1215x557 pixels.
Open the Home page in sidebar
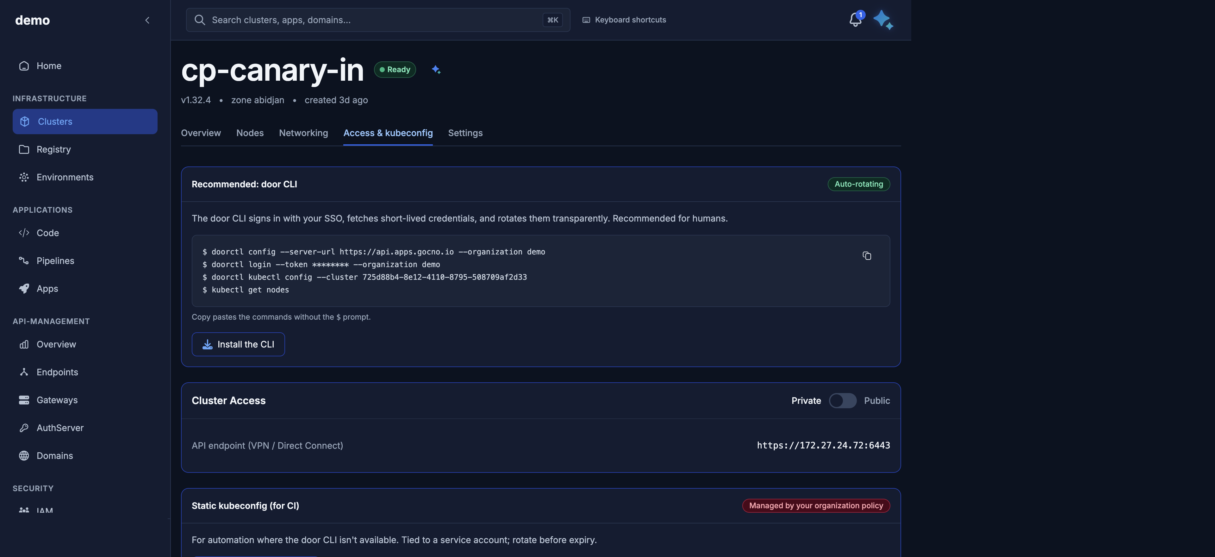point(85,66)
